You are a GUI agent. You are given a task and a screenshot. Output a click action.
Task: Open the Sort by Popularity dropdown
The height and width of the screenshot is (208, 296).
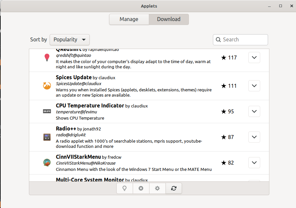[70, 40]
